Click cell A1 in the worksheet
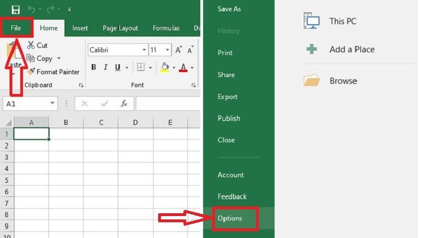Image resolution: width=422 pixels, height=238 pixels. coord(31,134)
